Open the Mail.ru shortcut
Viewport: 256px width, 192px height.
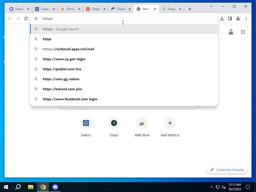[x=86, y=127]
